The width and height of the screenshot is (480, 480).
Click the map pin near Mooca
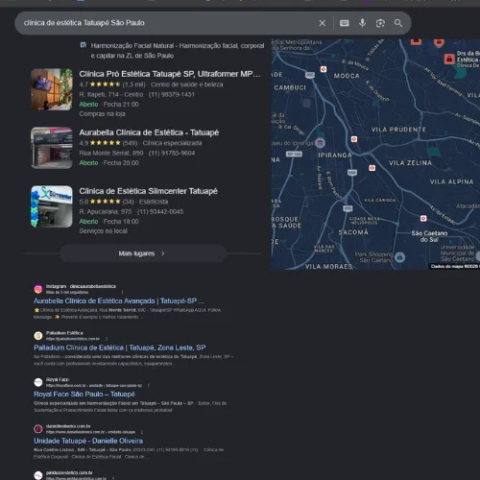324,69
